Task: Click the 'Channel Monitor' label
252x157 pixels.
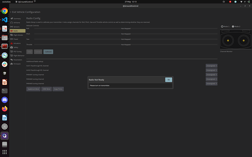Action: tap(226, 51)
